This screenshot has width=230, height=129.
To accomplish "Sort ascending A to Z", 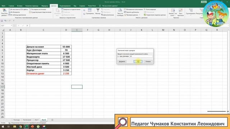I will pyautogui.click(x=84, y=10).
